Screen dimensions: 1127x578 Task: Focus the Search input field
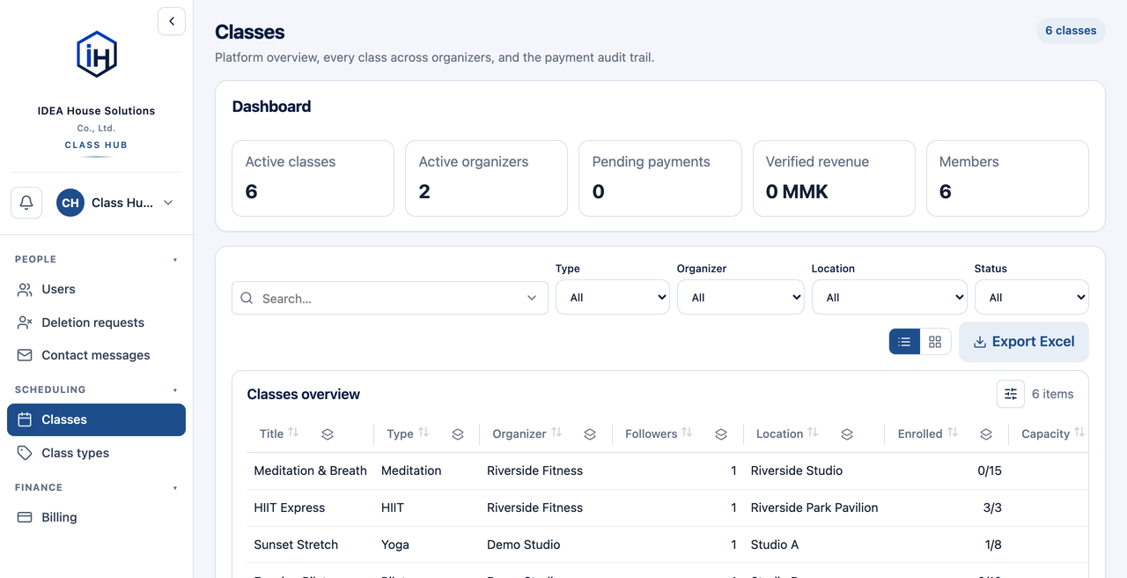coord(389,298)
